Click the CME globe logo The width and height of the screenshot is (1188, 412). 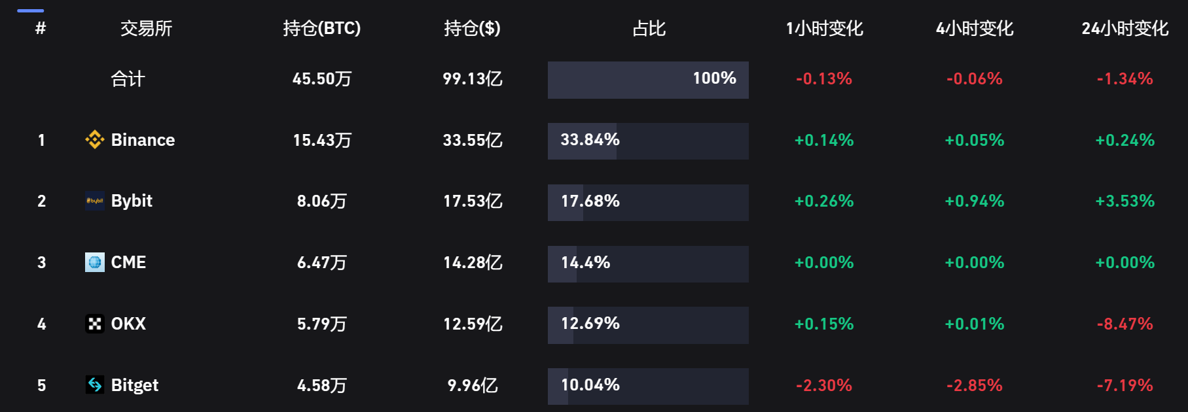[96, 262]
